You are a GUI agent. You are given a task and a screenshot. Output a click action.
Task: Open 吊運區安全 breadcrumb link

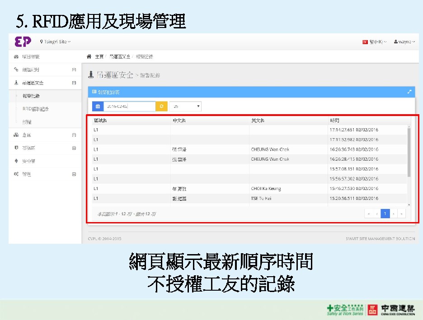119,56
